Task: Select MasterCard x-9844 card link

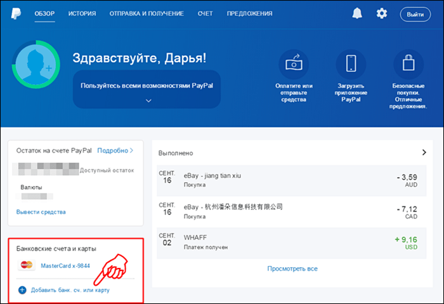Action: point(65,265)
